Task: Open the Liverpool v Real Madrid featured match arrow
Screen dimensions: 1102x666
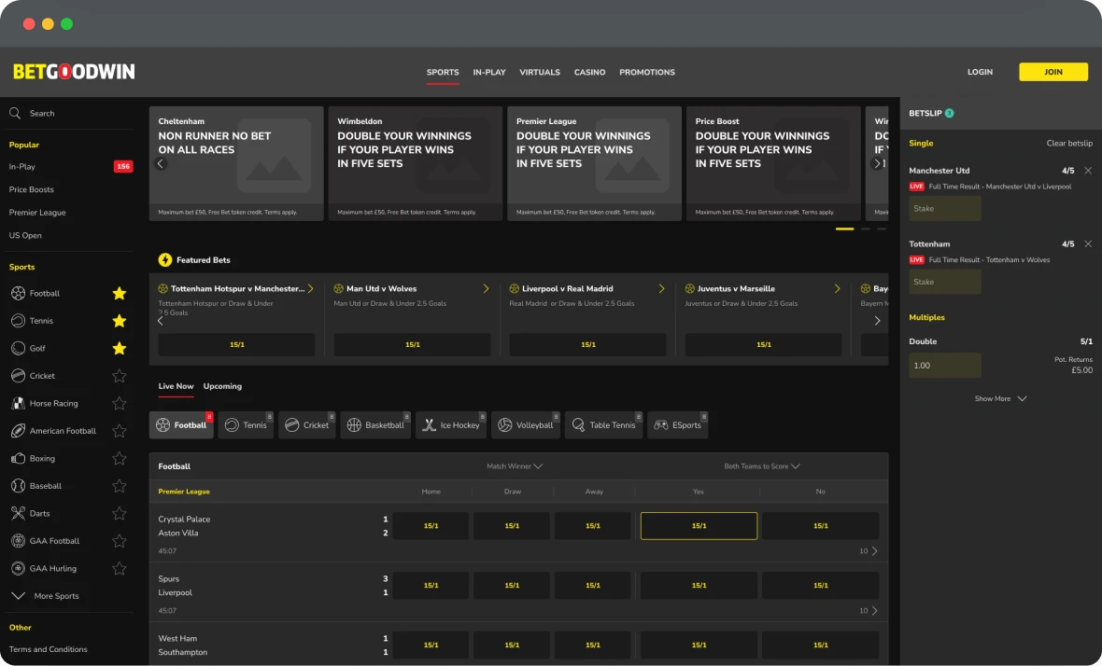Action: pos(661,288)
